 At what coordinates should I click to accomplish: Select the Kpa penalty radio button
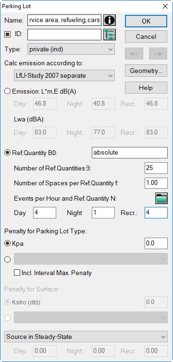pyautogui.click(x=8, y=243)
